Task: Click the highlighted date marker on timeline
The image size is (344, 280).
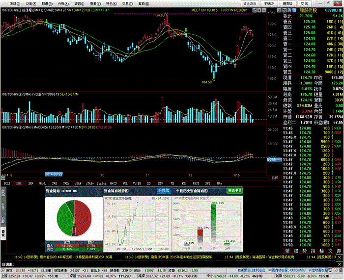Action: pyautogui.click(x=54, y=174)
